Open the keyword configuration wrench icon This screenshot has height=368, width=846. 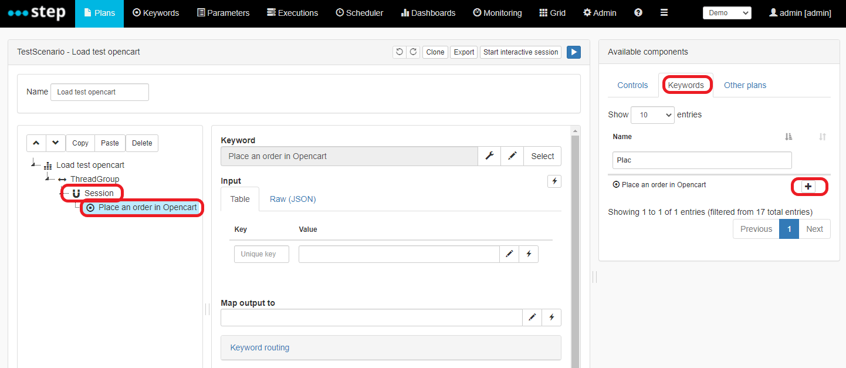(x=489, y=156)
